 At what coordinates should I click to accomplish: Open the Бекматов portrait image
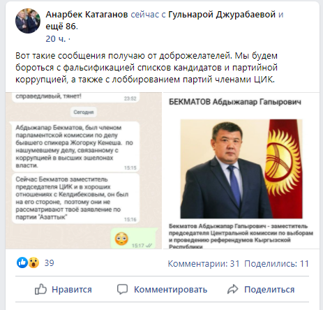point(241,170)
